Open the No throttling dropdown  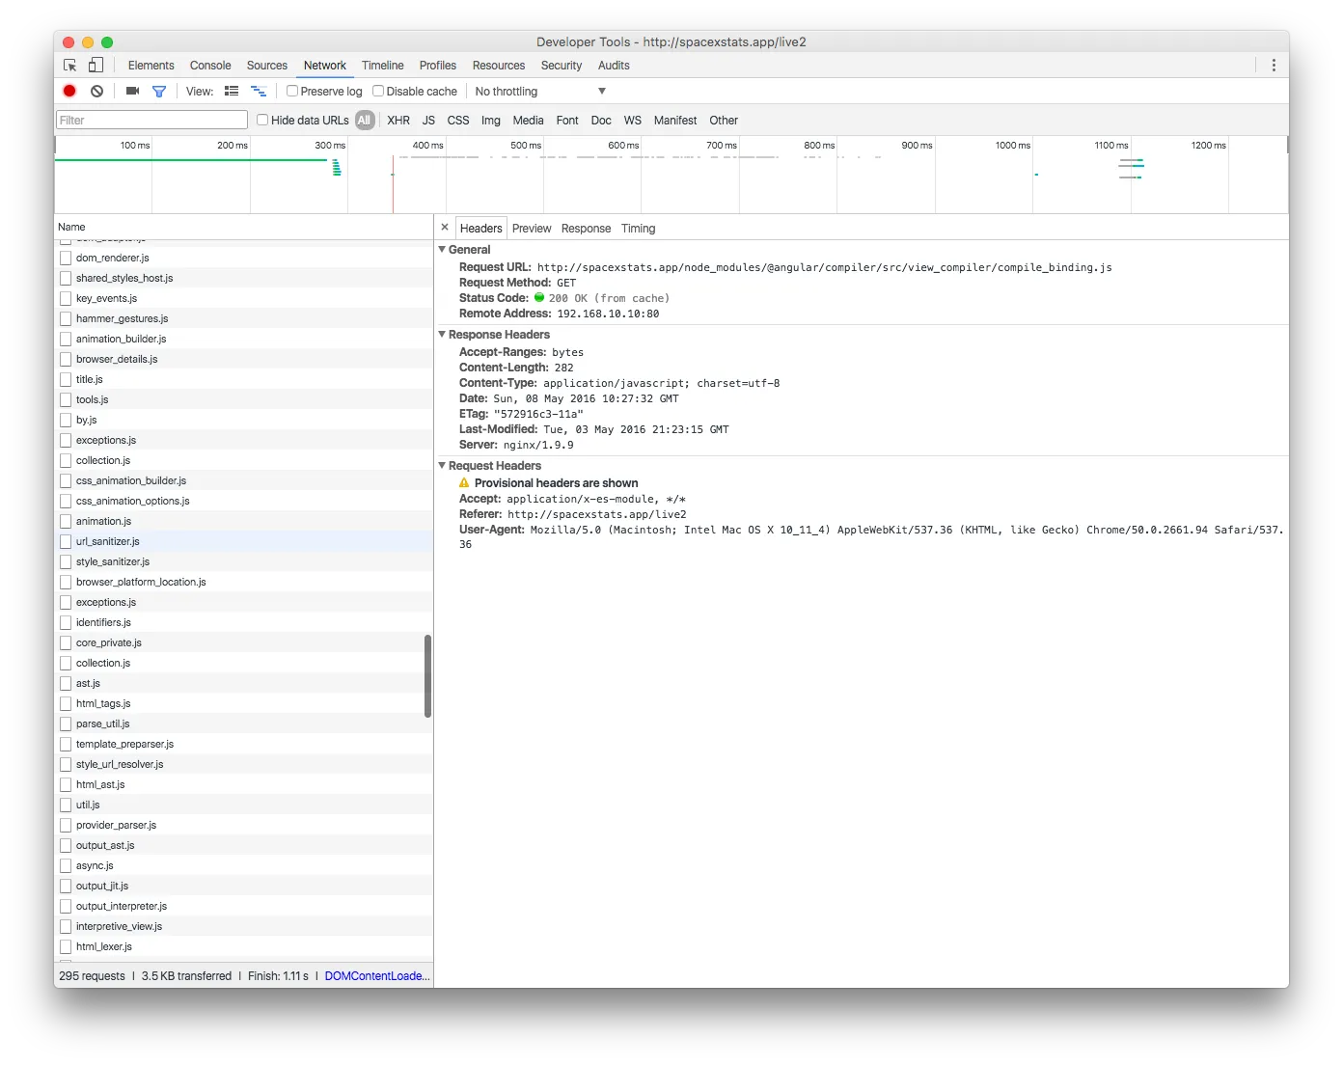pyautogui.click(x=540, y=92)
